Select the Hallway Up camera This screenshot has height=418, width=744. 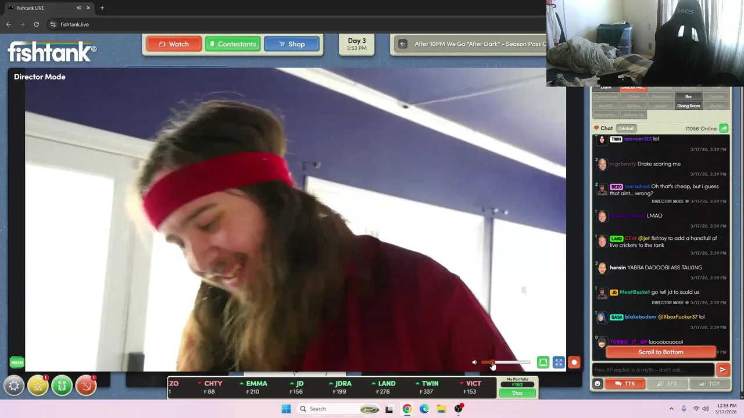634,115
